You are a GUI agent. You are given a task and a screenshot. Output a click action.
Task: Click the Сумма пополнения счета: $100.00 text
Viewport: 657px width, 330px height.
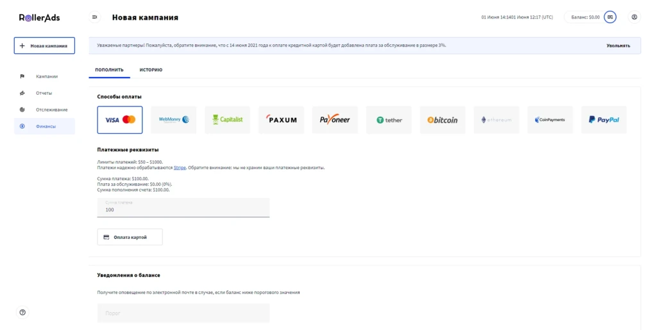pos(133,190)
